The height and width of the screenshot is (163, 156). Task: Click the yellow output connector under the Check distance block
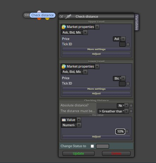(x=47, y=19)
